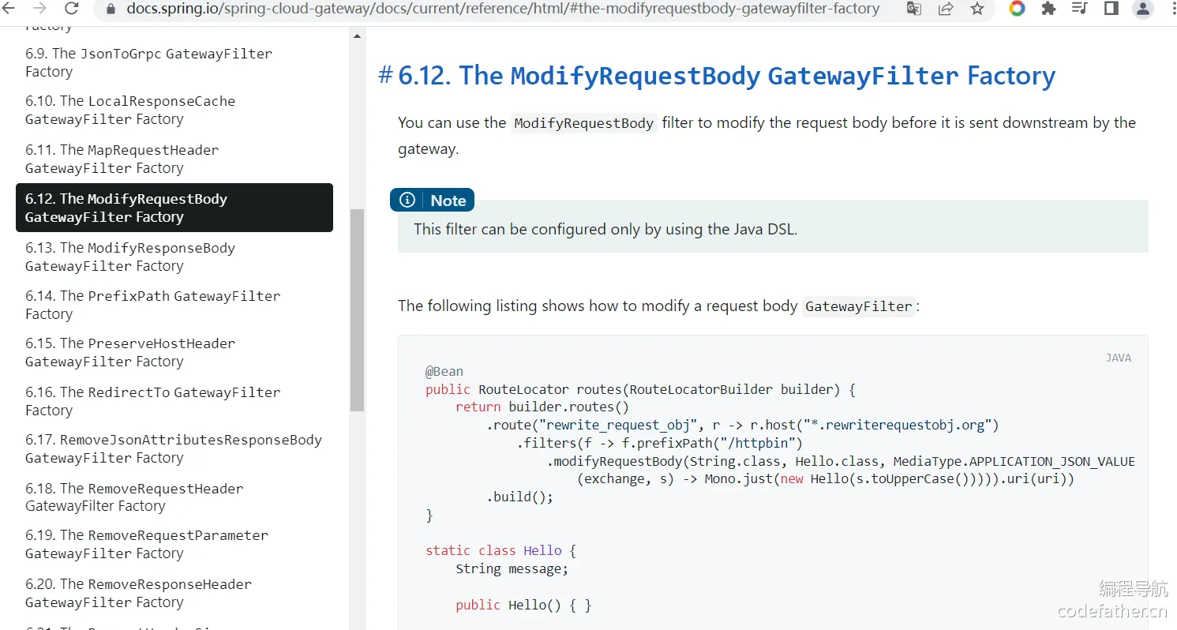
Task: Click the inline code "ModifyRequestBody" in the intro paragraph
Action: [583, 123]
